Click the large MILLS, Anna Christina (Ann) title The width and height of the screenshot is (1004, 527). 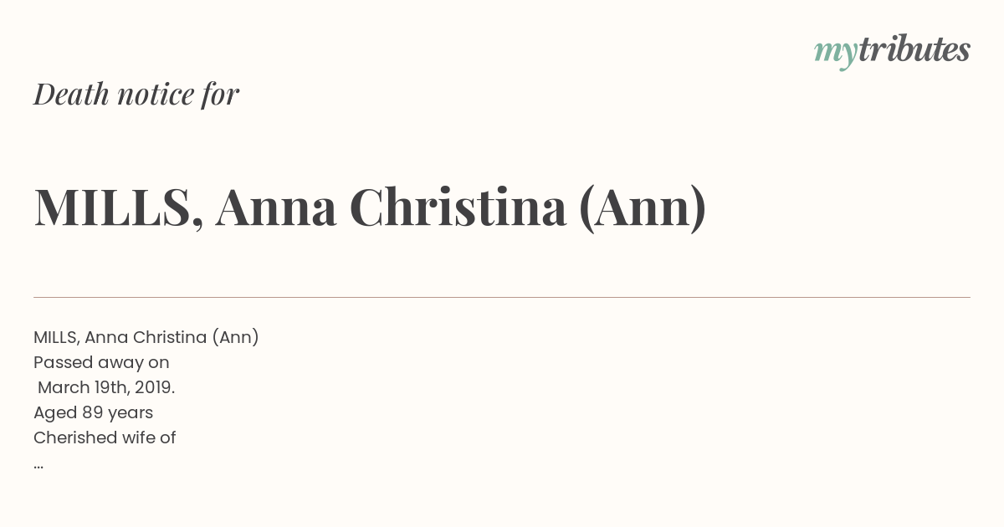tap(370, 207)
